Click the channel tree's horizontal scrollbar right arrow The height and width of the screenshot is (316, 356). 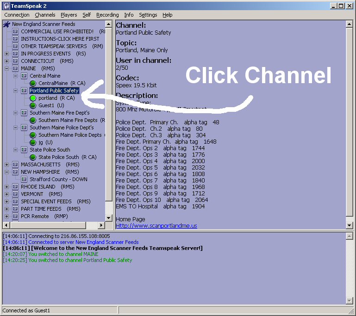[x=101, y=225]
